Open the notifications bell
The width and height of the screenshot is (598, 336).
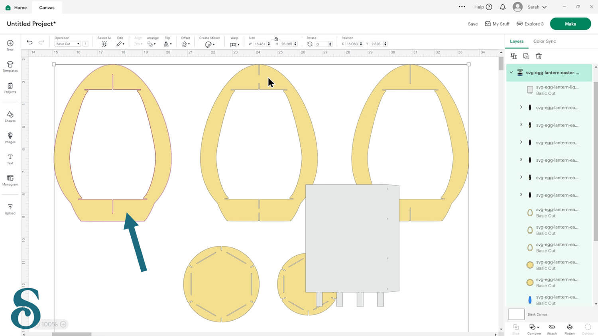click(503, 7)
